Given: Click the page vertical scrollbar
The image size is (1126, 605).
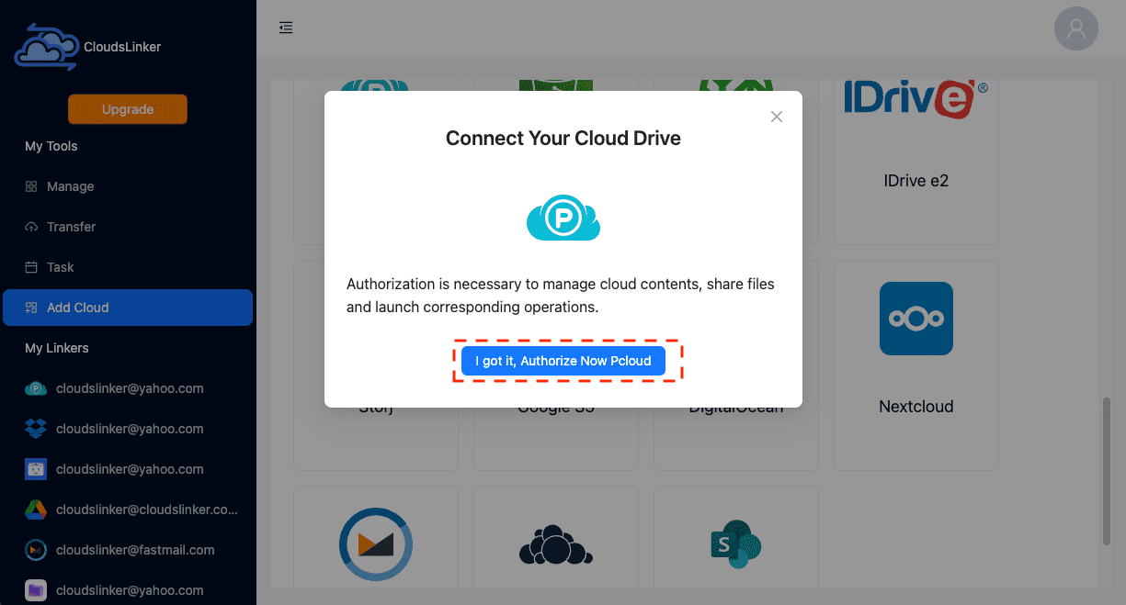Looking at the screenshot, I should [1107, 471].
